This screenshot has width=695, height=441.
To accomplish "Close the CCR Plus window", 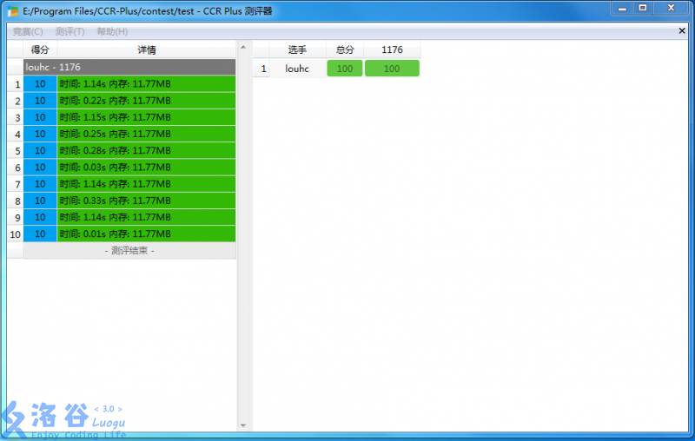I will coord(672,8).
